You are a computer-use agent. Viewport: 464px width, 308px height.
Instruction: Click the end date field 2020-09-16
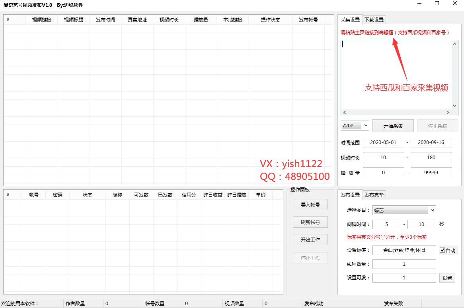click(431, 142)
